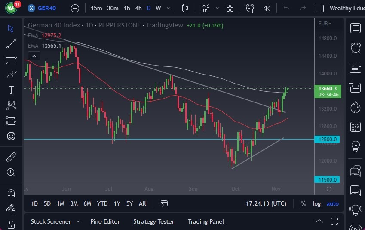Switch to the 4h timeframe
Screen dimensions: 365x230
click(138, 8)
